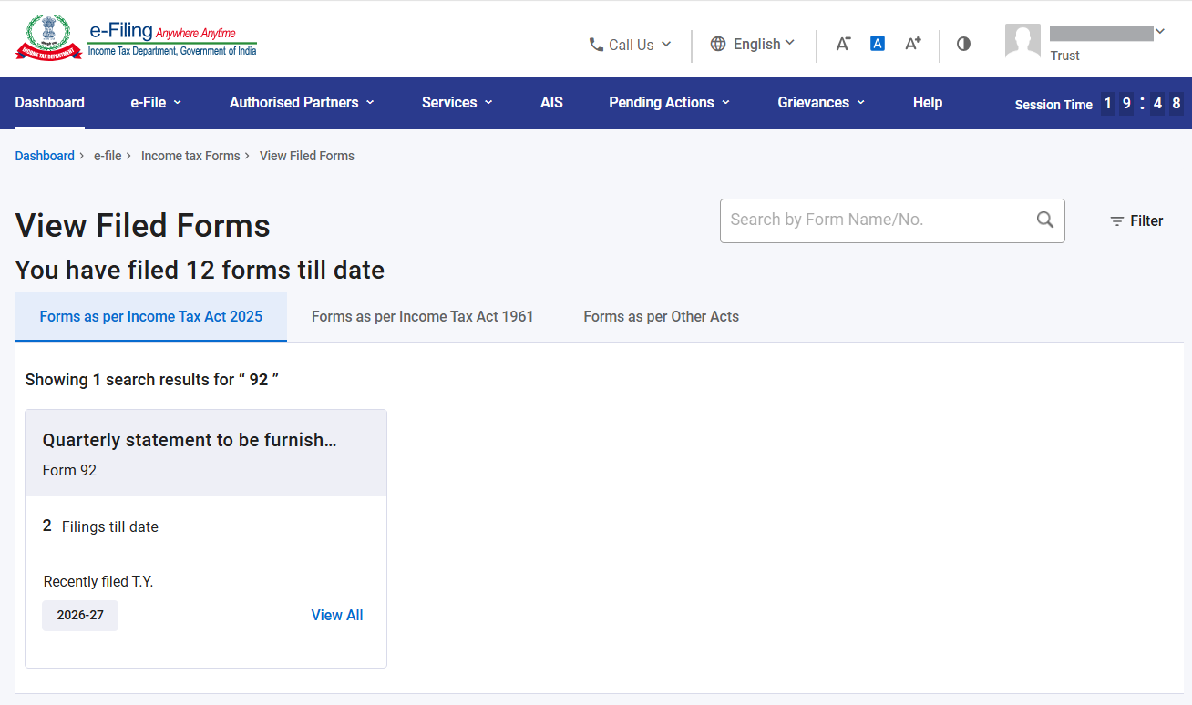Open the Call Us dropdown
This screenshot has height=705, width=1192.
630,44
